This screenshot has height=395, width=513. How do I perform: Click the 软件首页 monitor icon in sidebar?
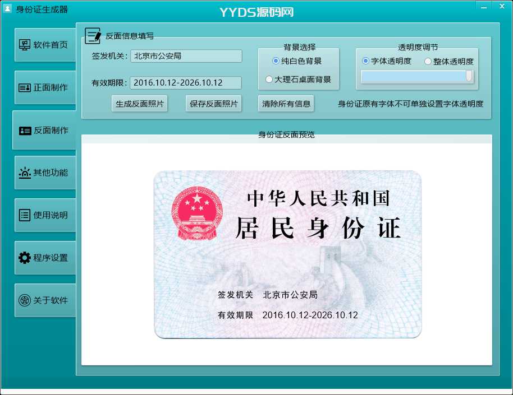tap(25, 45)
